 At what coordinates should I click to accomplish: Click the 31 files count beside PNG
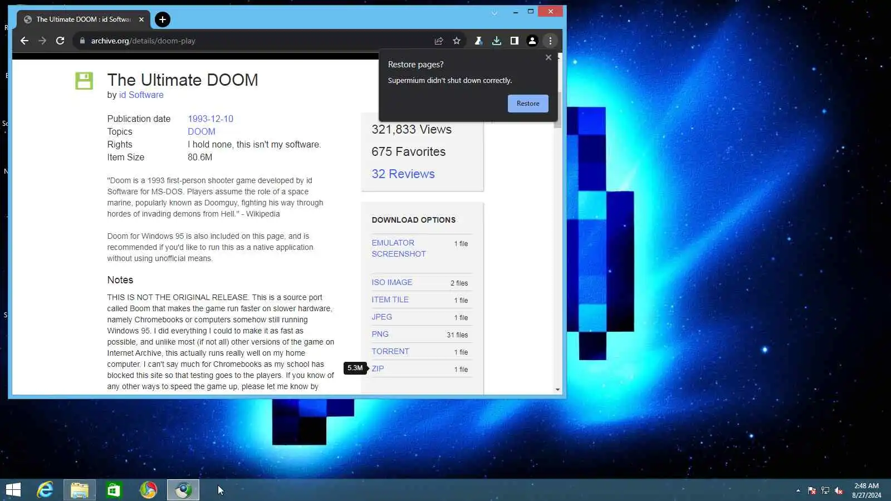point(457,335)
